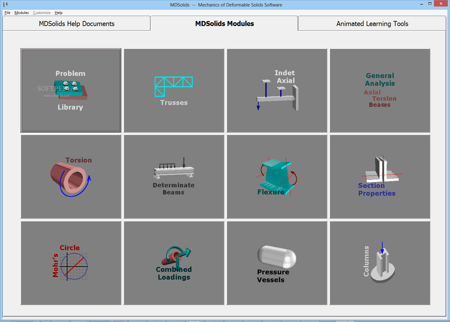
Task: Open the Section Properties module
Action: [380, 176]
